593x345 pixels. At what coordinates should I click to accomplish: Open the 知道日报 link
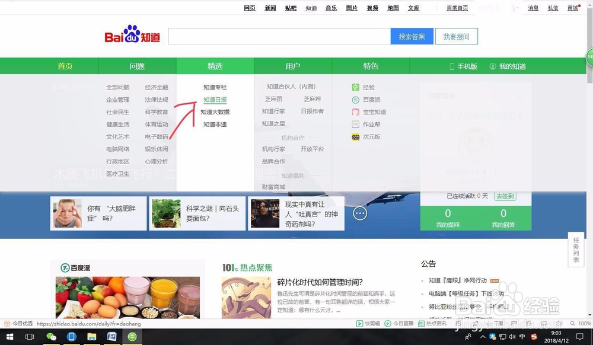click(x=215, y=99)
